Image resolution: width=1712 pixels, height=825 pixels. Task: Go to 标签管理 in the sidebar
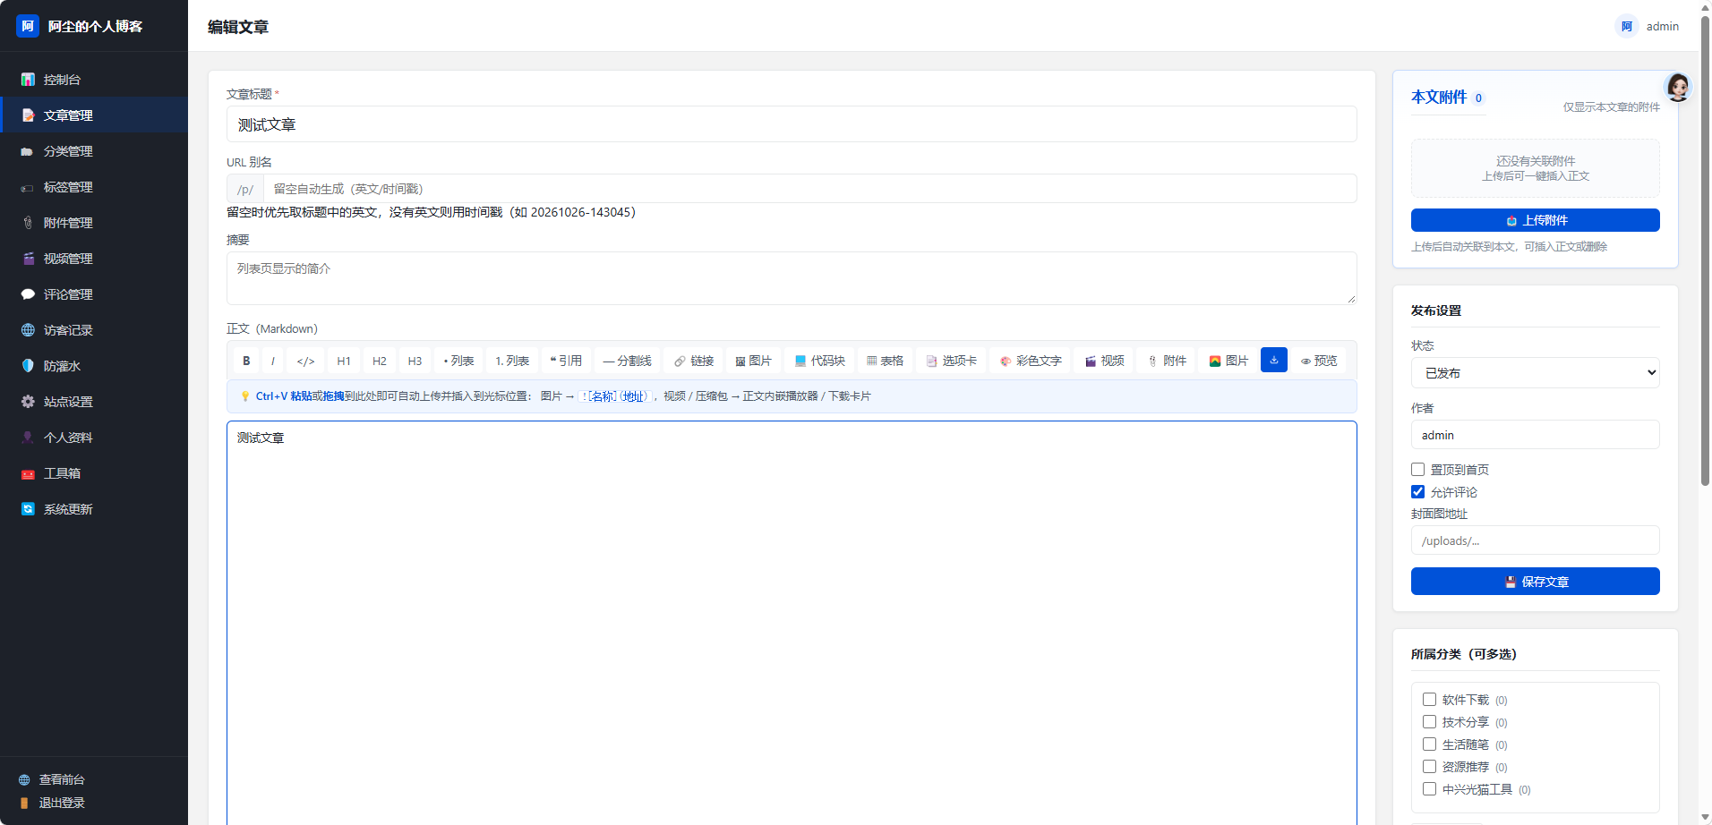pyautogui.click(x=94, y=187)
